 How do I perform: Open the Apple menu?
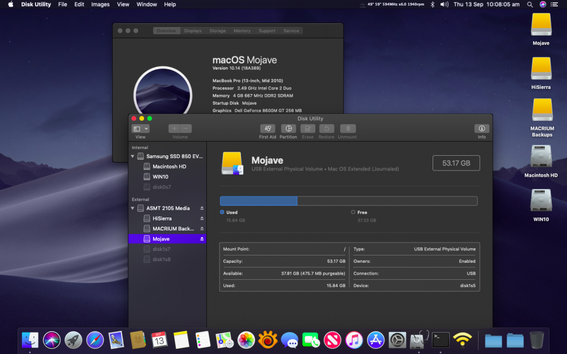[10, 5]
